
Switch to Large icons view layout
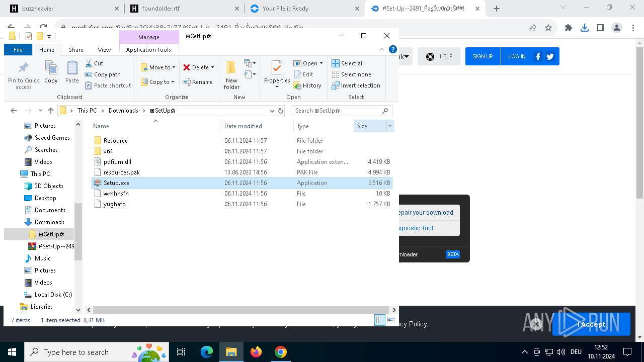coord(390,320)
